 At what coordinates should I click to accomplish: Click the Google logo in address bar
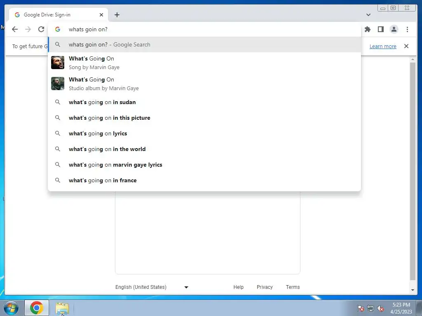pos(58,29)
